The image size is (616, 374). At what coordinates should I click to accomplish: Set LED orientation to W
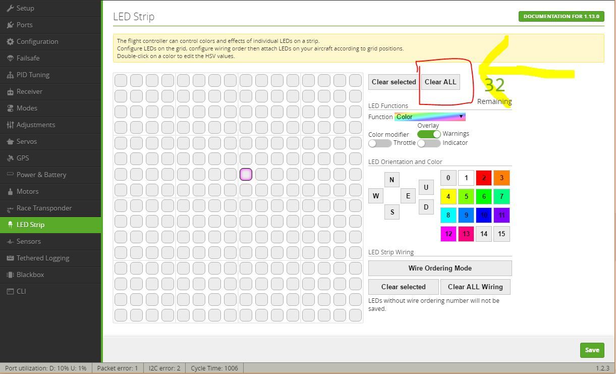coord(376,196)
